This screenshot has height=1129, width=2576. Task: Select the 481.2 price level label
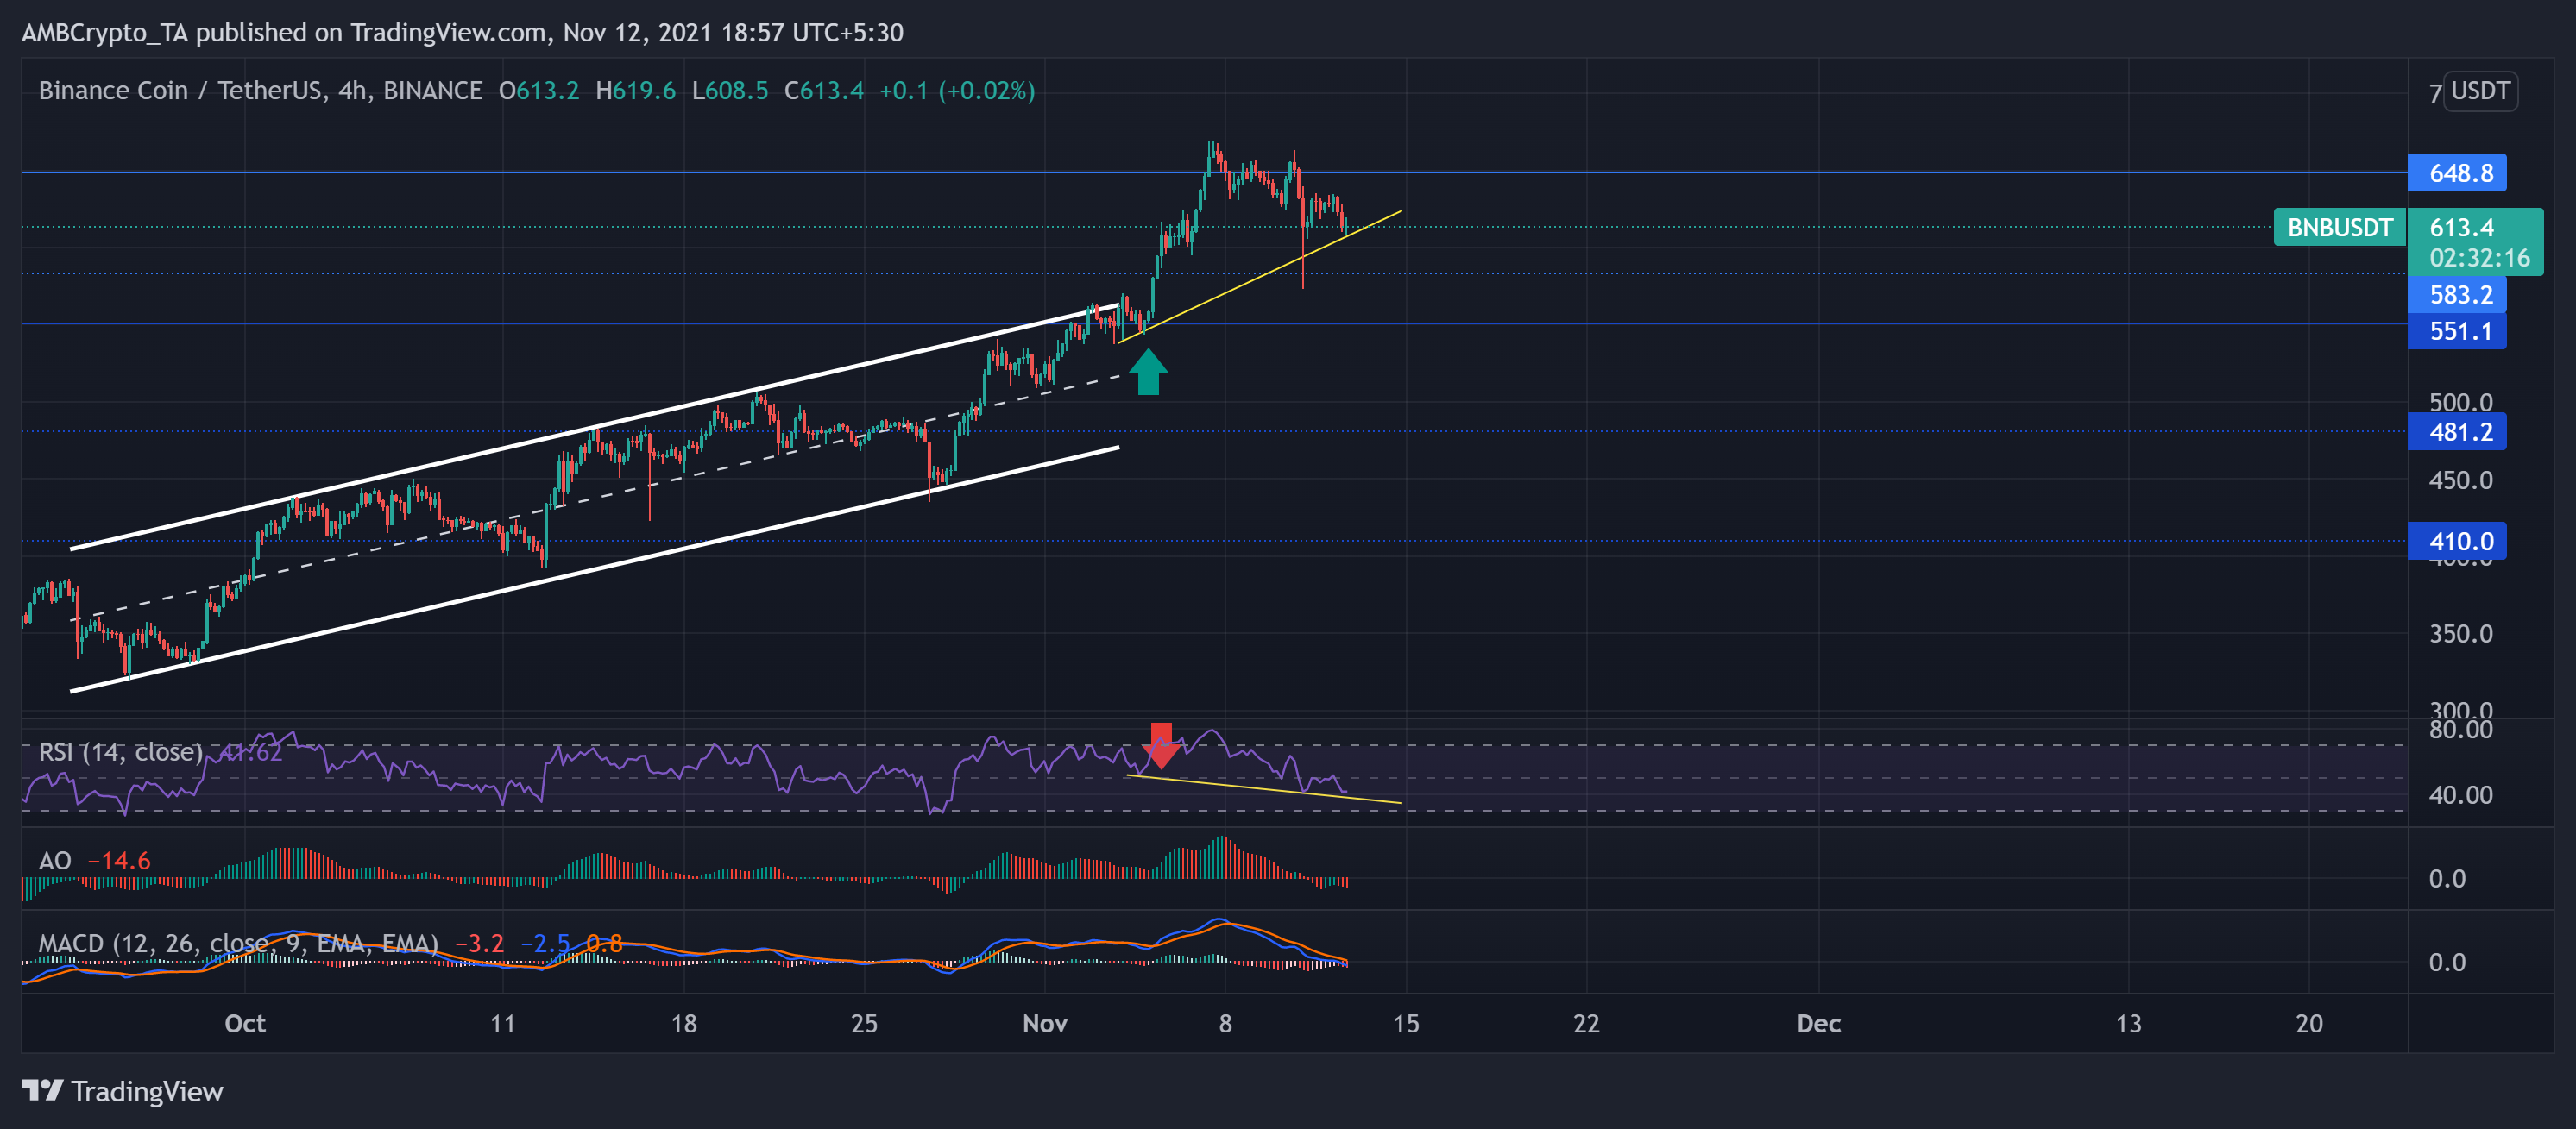[x=2457, y=433]
